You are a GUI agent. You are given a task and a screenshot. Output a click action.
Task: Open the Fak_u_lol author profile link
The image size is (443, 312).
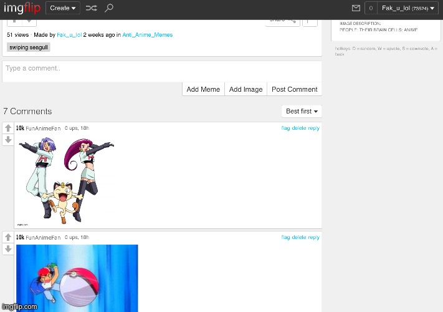tap(69, 35)
